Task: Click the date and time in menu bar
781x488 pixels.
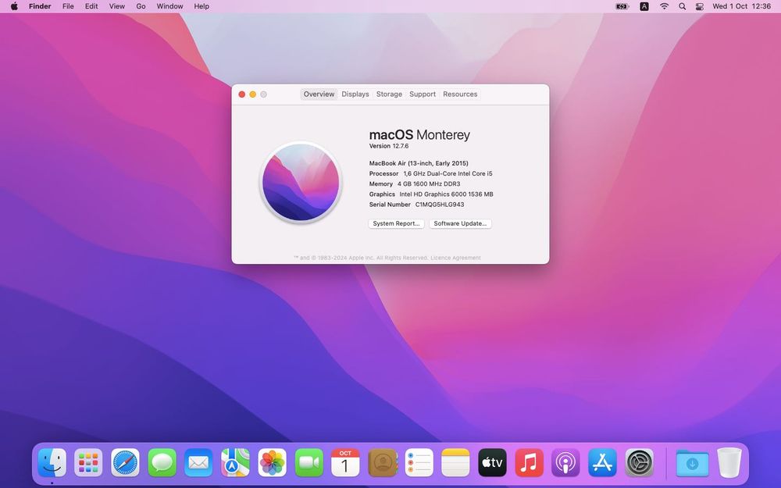Action: click(x=742, y=6)
